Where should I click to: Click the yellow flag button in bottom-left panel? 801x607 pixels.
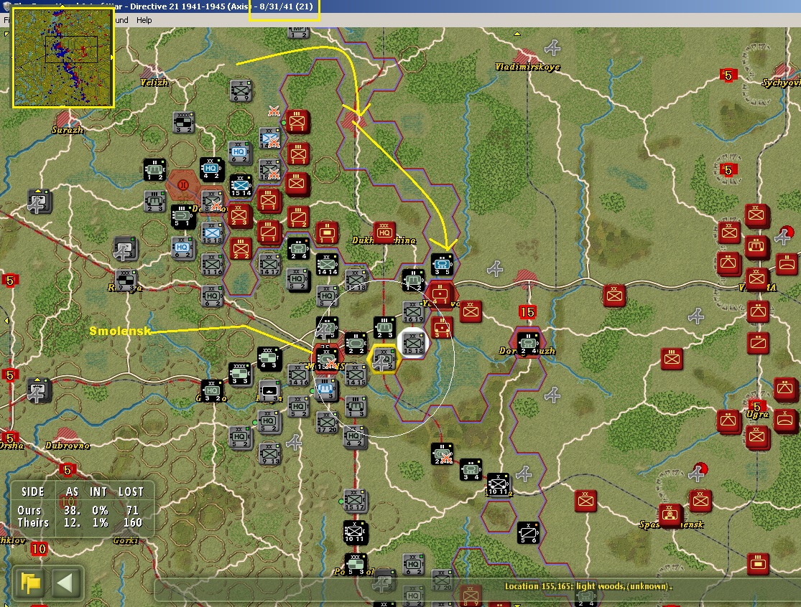pos(31,583)
